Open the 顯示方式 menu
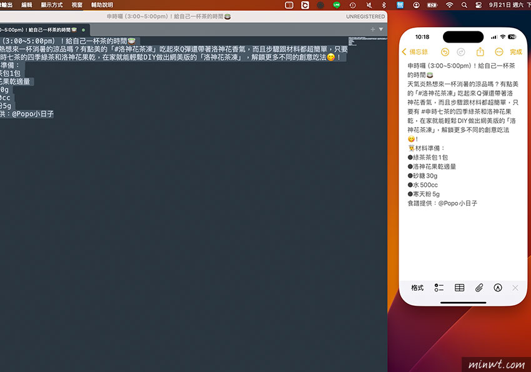The image size is (531, 372). (52, 5)
